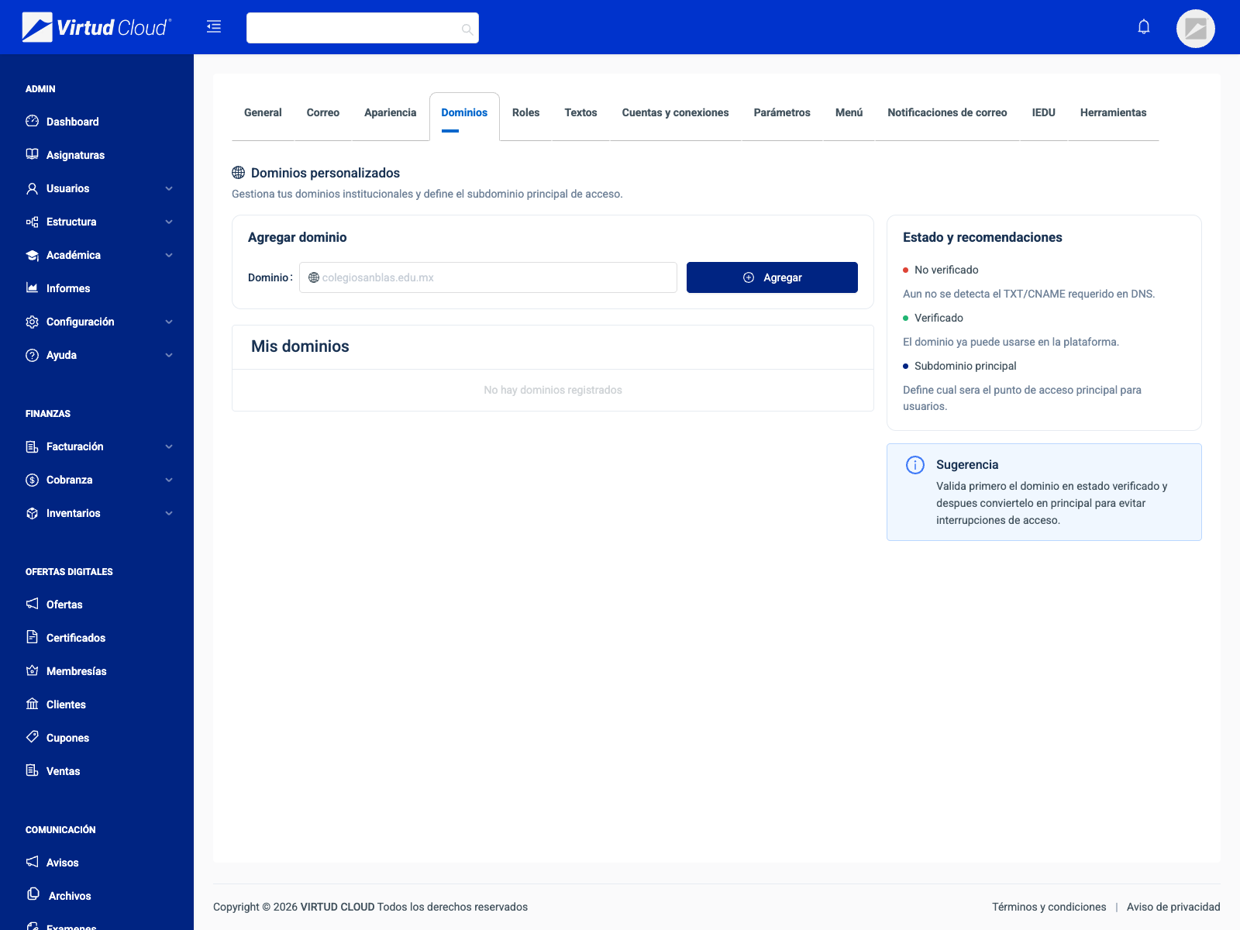
Task: Open the Menú tab
Action: [849, 113]
